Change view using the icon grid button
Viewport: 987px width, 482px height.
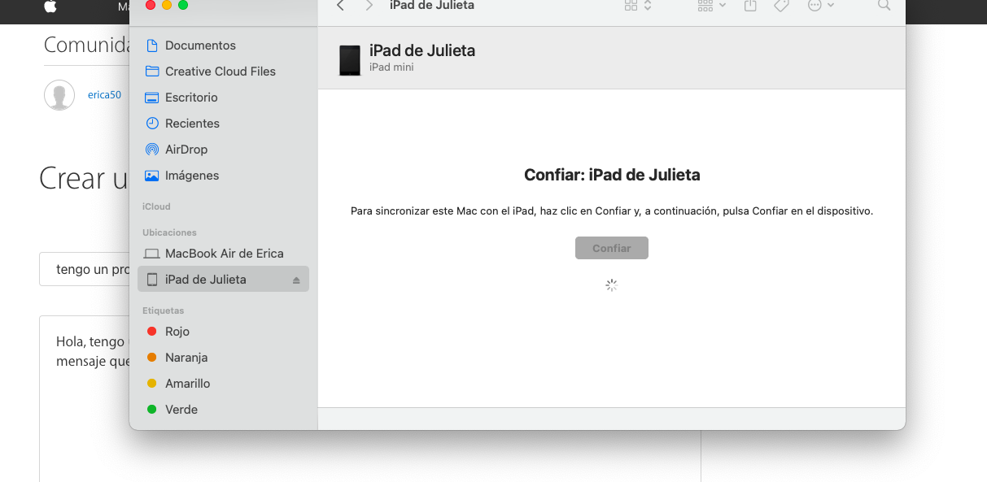[638, 6]
